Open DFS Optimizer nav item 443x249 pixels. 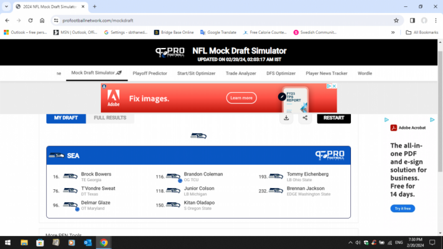281,73
